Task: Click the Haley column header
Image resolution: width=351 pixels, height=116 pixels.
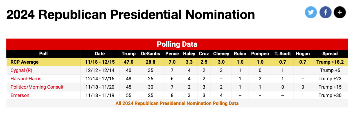Action: point(189,54)
